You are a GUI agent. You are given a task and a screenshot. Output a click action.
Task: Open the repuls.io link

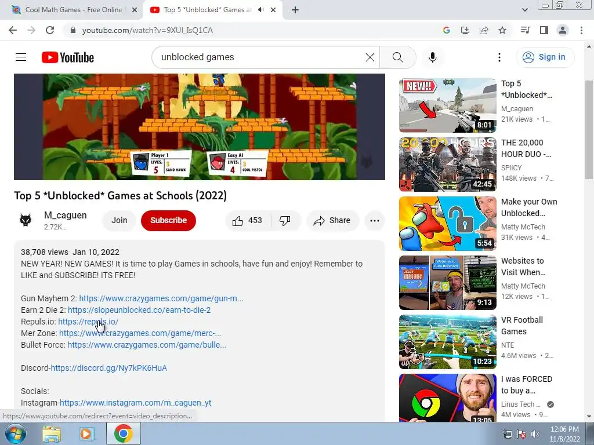88,322
